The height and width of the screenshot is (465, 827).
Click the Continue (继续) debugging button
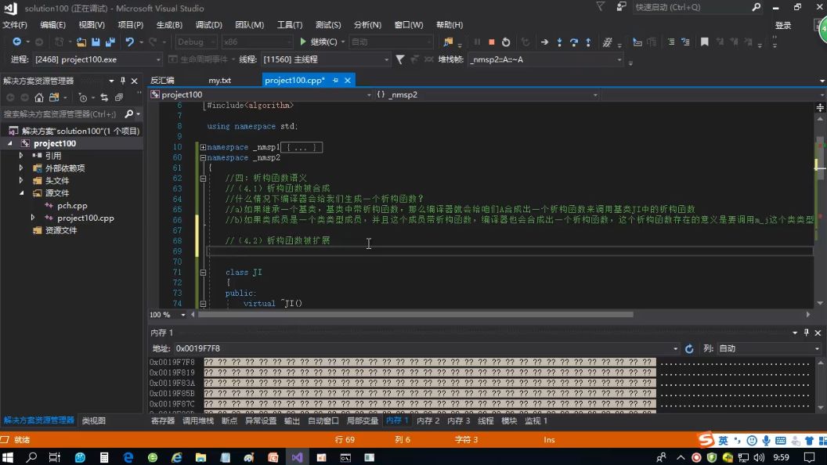(319, 41)
